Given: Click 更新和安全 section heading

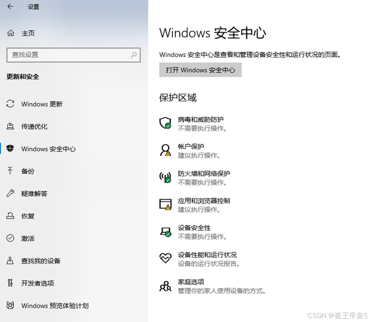Looking at the screenshot, I should (23, 76).
